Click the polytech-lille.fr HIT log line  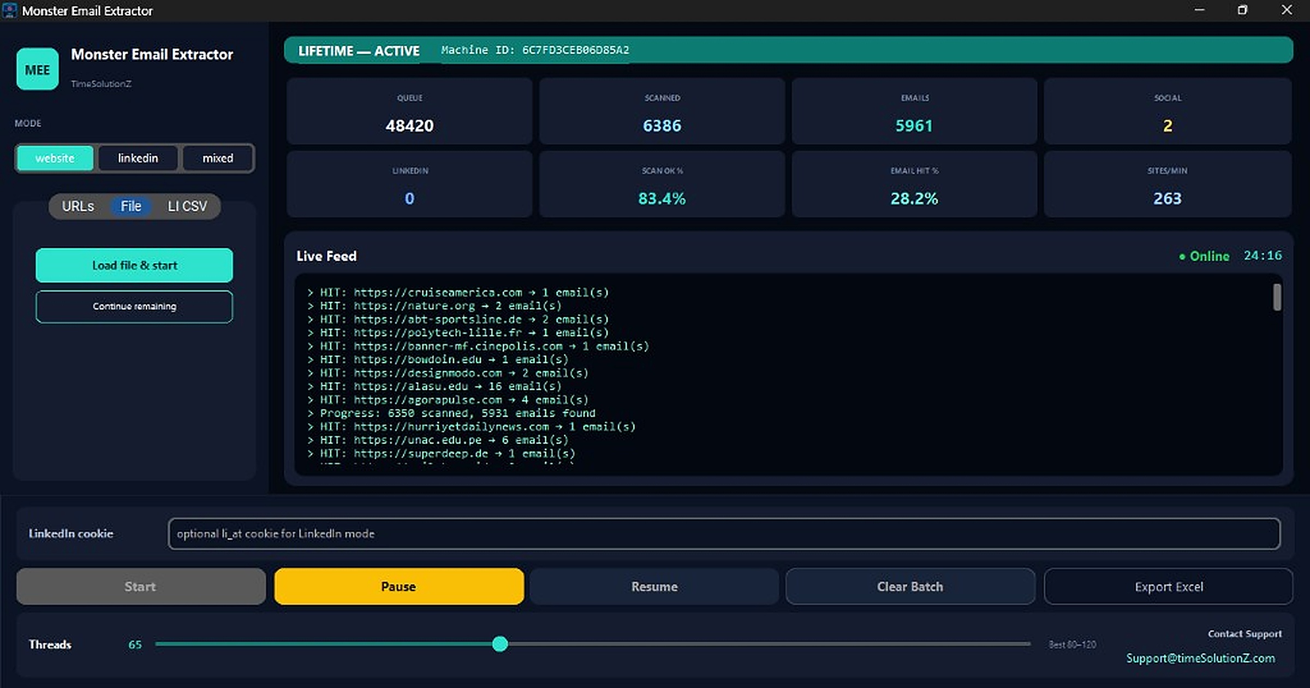[x=458, y=333]
